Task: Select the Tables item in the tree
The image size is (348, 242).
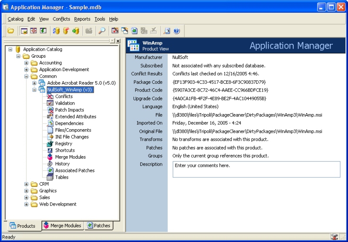Action: (62, 177)
